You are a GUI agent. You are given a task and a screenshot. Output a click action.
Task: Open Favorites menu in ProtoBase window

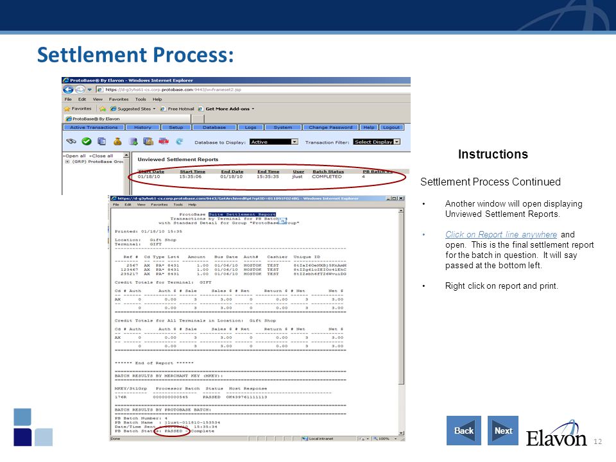click(119, 99)
